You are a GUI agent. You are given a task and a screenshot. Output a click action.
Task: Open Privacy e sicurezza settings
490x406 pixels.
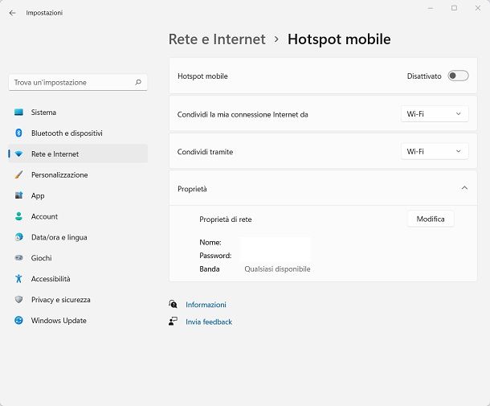click(60, 300)
